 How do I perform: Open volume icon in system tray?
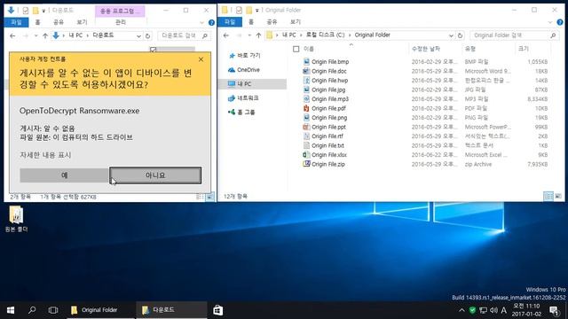pyautogui.click(x=493, y=310)
